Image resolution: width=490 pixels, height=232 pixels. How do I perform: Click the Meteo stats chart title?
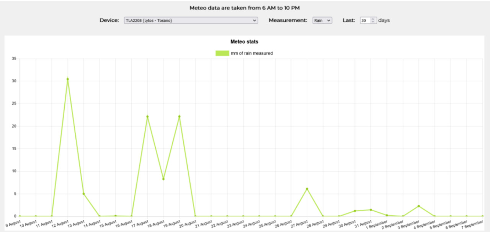point(244,41)
